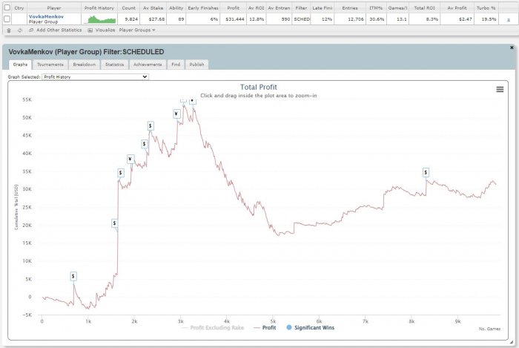Click the $ win marker near 20K profit

click(x=114, y=223)
